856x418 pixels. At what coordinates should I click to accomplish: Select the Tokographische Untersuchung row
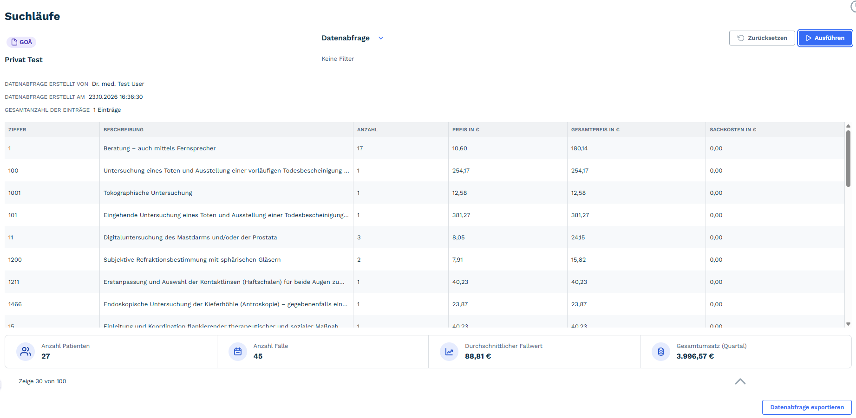[x=425, y=193]
